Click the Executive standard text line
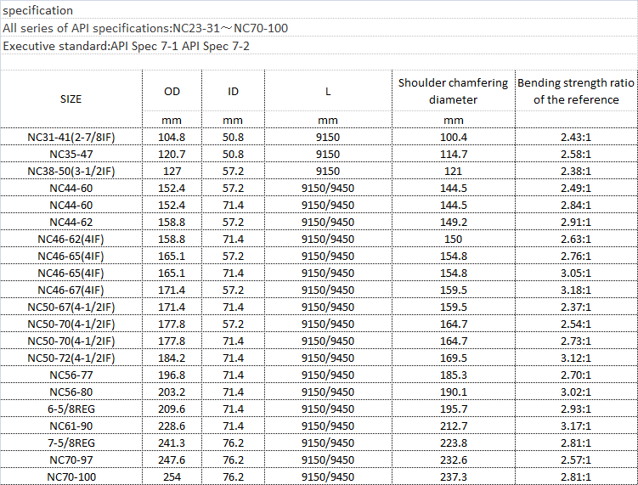The width and height of the screenshot is (638, 485). coord(126,46)
